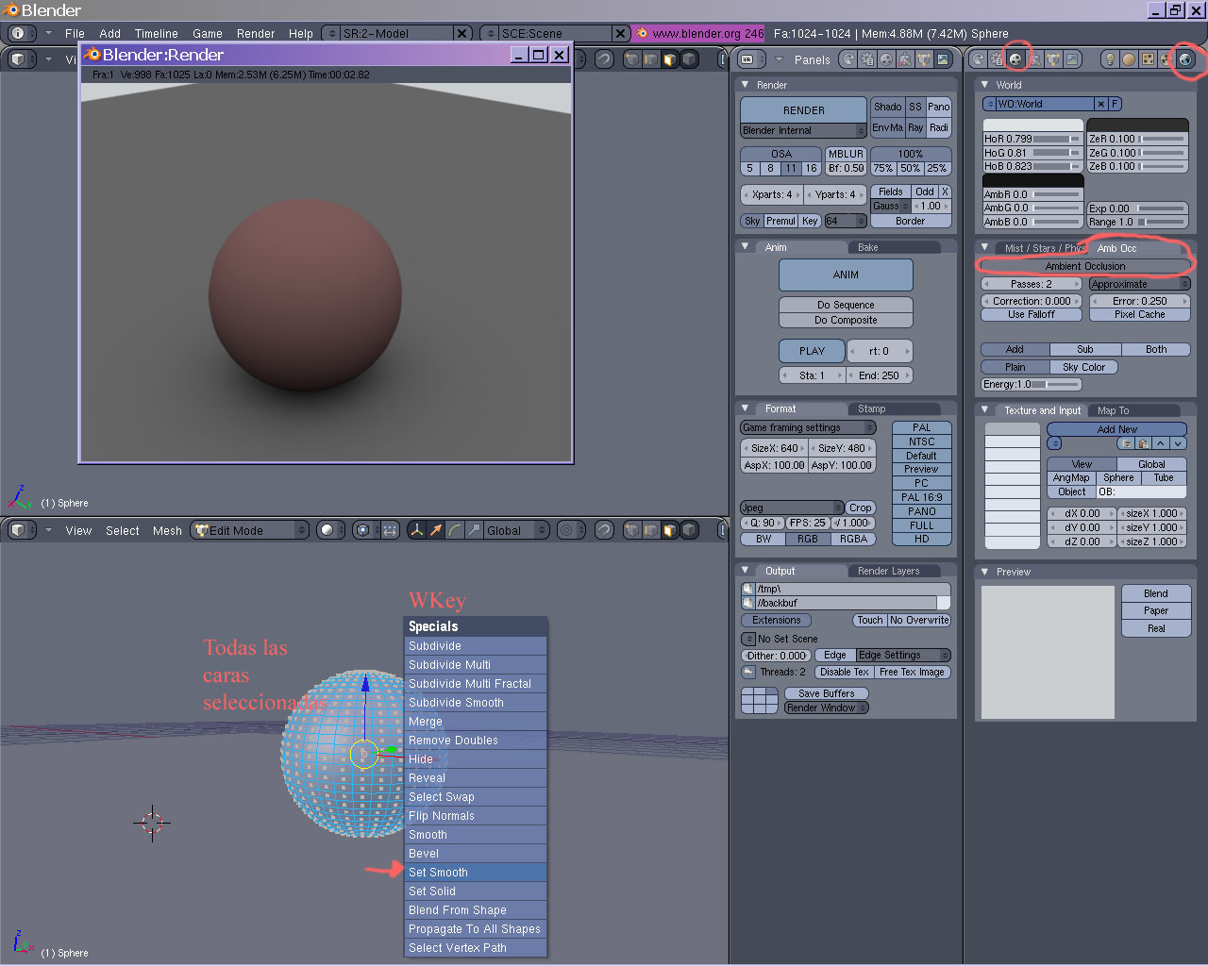This screenshot has width=1208, height=966.
Task: Click the horizon color swatch
Action: (x=1032, y=125)
